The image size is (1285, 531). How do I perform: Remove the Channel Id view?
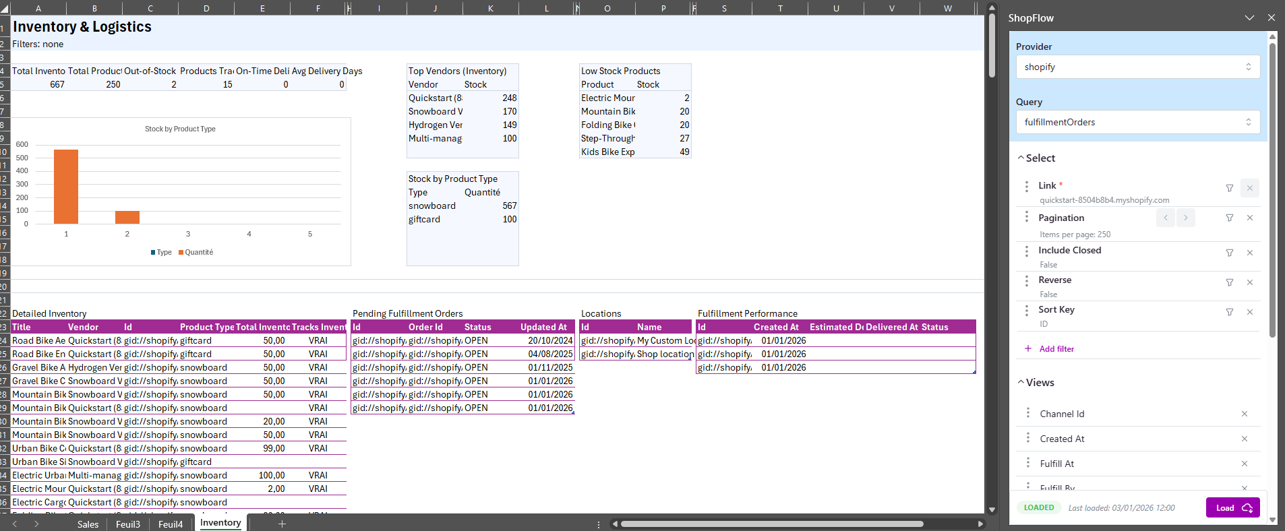pyautogui.click(x=1245, y=414)
